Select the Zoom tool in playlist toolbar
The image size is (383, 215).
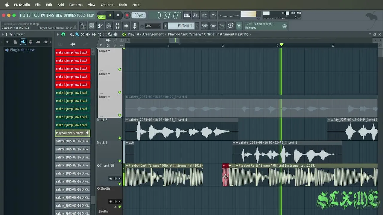click(110, 34)
